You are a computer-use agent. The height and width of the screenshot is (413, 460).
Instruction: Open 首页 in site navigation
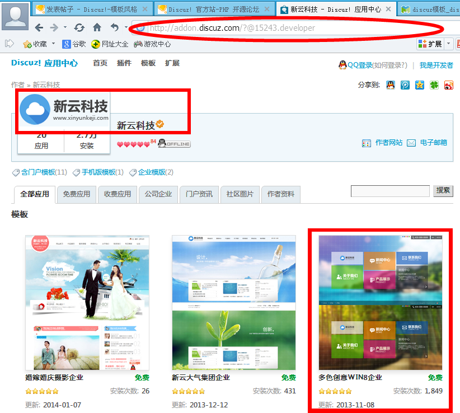click(100, 63)
